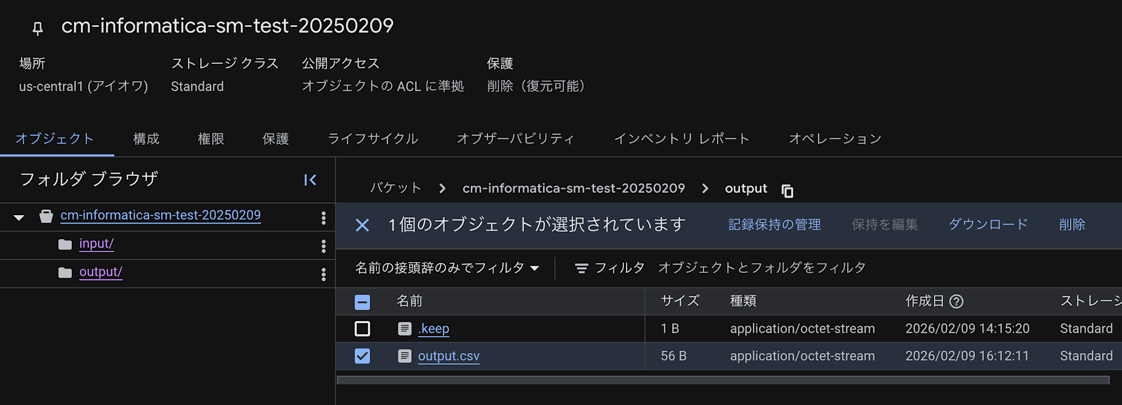Switch to the 権限 tab
1122x405 pixels.
click(211, 138)
